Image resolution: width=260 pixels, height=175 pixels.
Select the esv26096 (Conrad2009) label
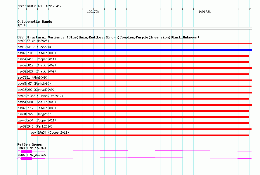pos(36,90)
